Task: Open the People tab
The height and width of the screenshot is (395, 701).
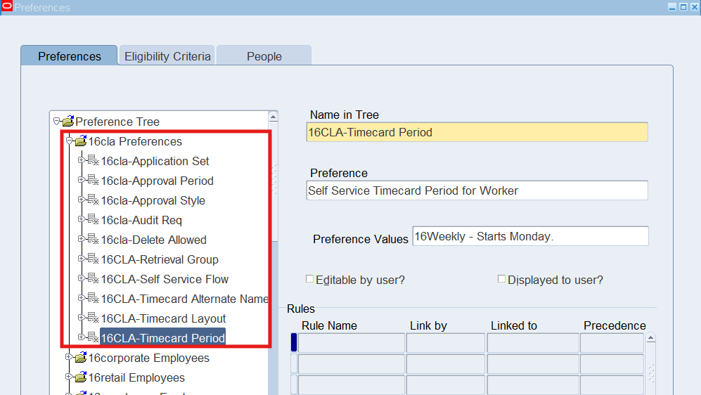Action: click(264, 56)
